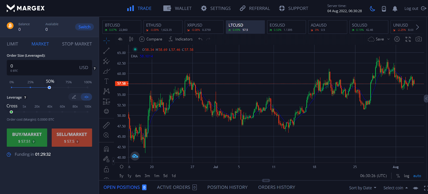Switch to the STOP MARKET tab

77,44
